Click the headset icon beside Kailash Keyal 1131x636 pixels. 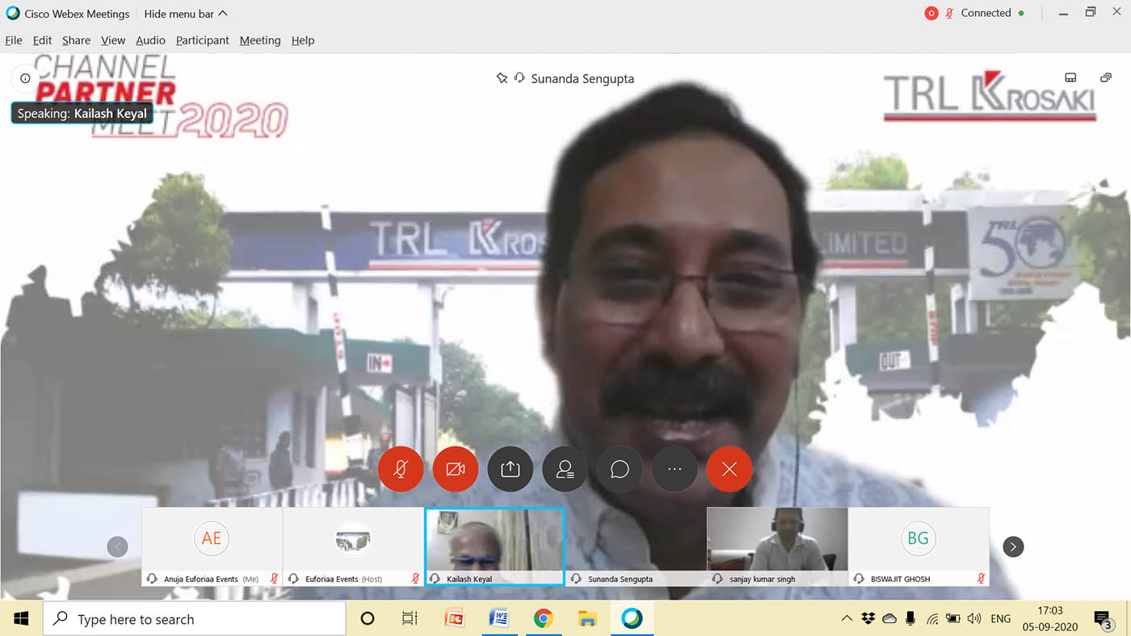tap(435, 579)
